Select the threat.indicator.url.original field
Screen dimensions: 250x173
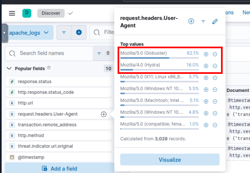point(59,146)
